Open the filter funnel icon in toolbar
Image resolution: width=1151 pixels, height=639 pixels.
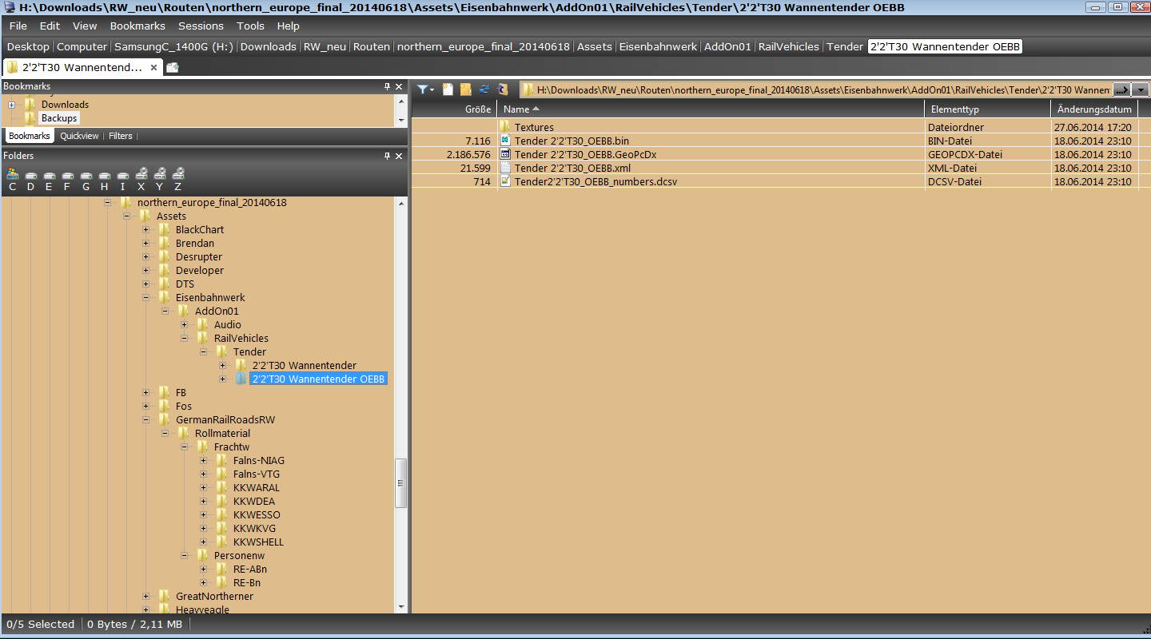pyautogui.click(x=424, y=89)
